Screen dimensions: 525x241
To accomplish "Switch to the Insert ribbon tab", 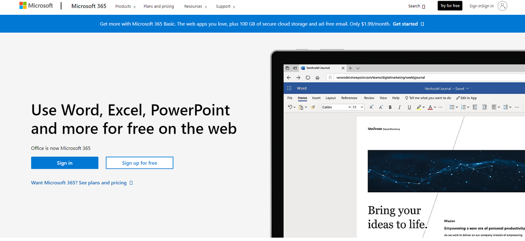I will [316, 98].
